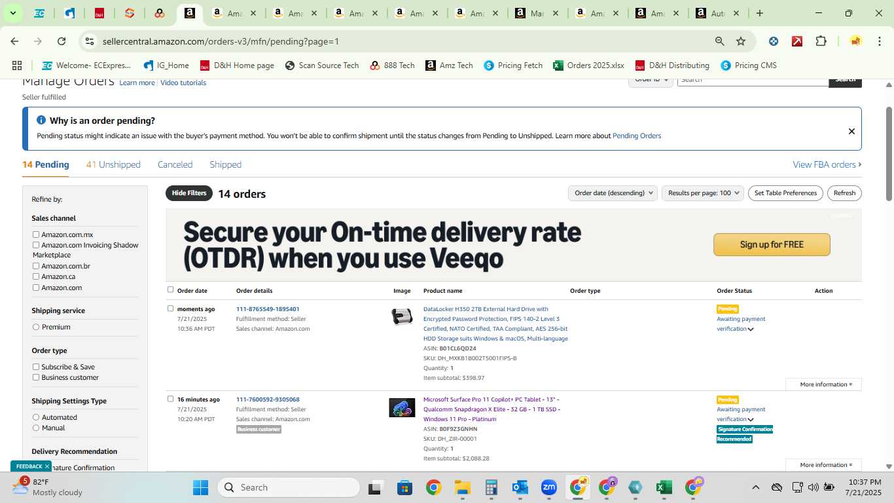Switch to the 41 Unshipped tab
Image resolution: width=894 pixels, height=503 pixels.
113,164
